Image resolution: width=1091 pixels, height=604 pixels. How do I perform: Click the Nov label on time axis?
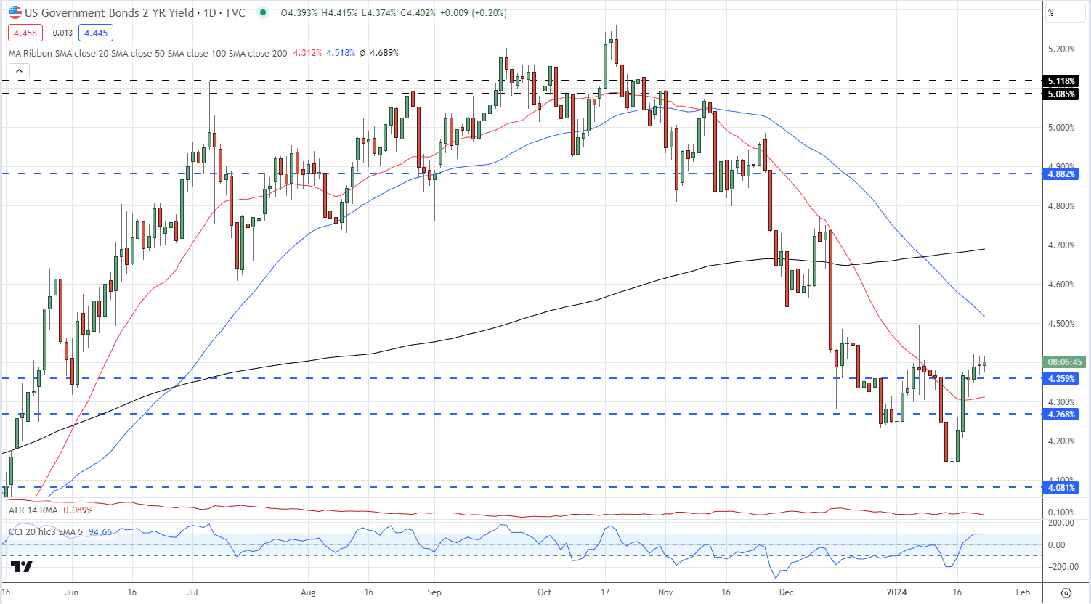coord(665,592)
